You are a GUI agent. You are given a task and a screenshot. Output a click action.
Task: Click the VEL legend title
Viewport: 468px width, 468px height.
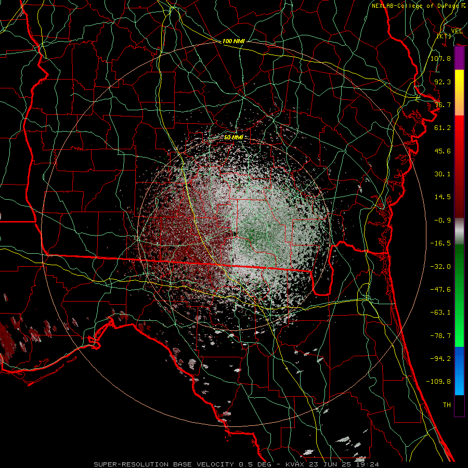457,31
